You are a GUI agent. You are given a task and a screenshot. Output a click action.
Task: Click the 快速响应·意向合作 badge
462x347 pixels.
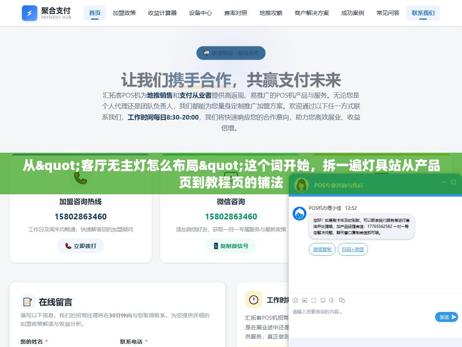(x=231, y=53)
